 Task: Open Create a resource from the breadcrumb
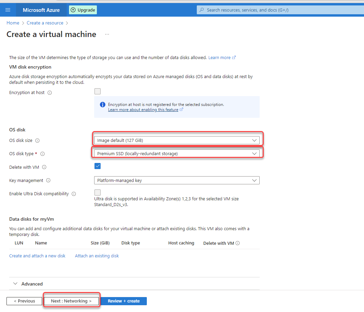(45, 23)
